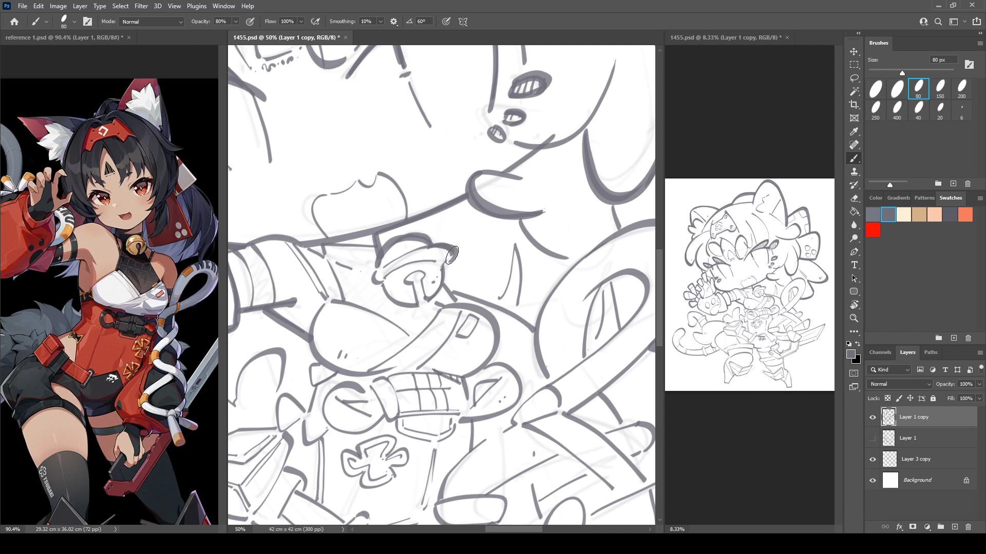The image size is (986, 554).
Task: Select the Spot Healing Brush tool
Action: [854, 145]
